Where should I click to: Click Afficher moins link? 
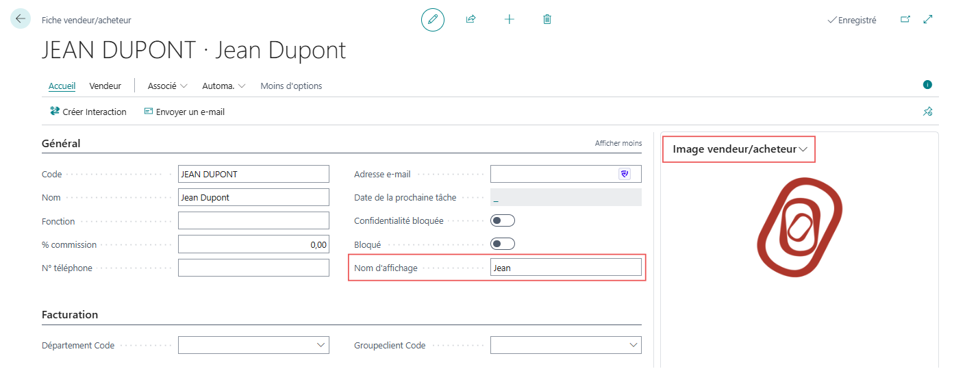(x=618, y=143)
